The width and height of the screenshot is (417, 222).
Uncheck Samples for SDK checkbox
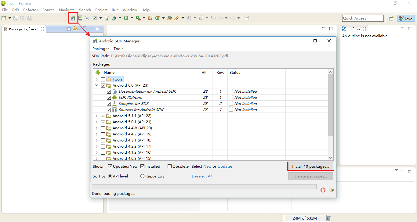pos(109,104)
